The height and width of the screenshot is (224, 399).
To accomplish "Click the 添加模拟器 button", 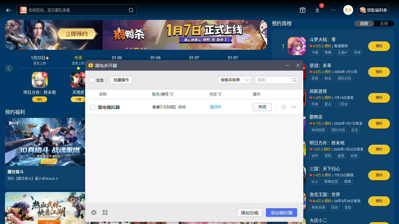I will [281, 212].
